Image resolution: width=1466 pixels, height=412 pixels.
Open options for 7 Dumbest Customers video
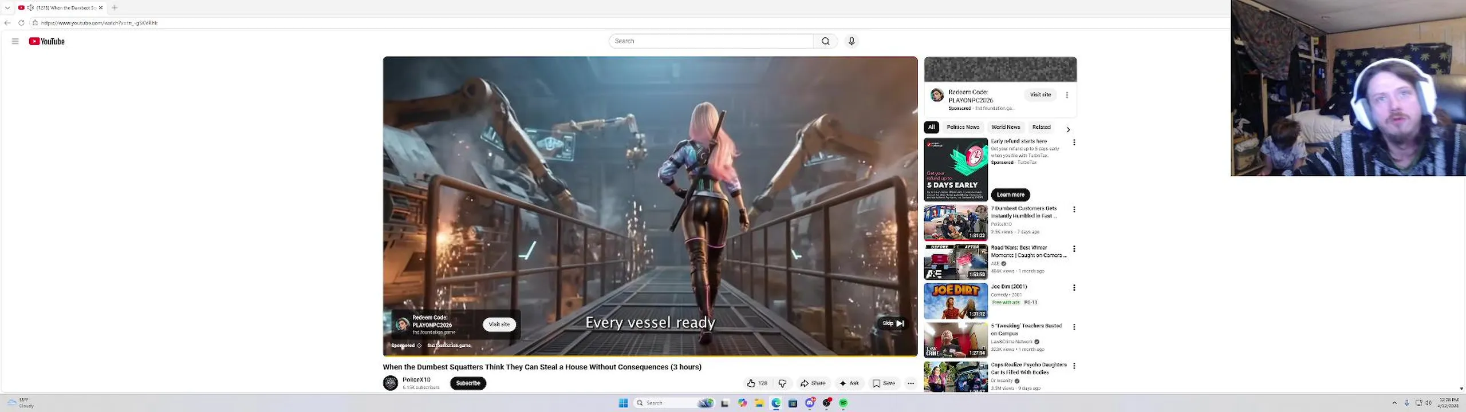(1074, 209)
